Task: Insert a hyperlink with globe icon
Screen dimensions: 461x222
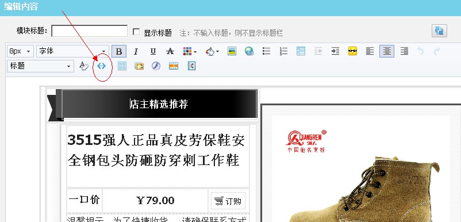Action: coord(249,51)
